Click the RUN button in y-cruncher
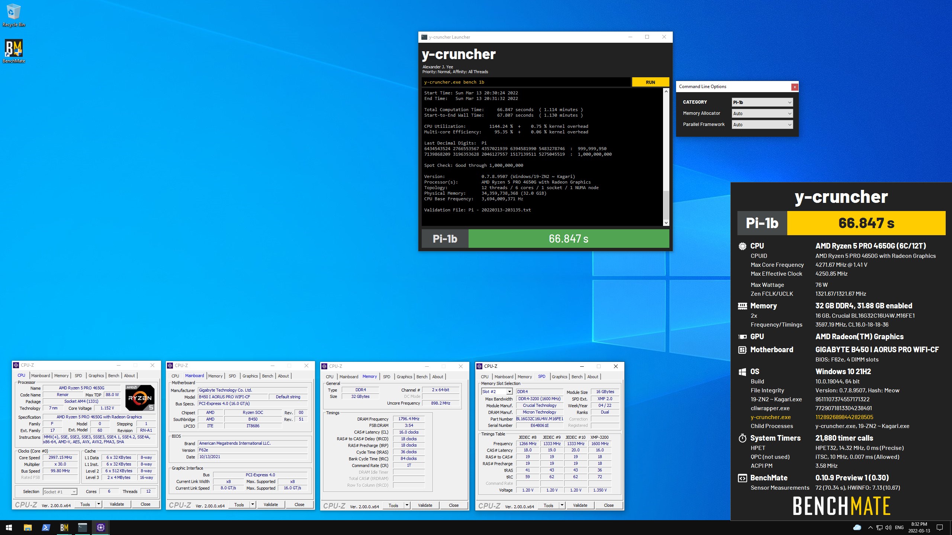 pyautogui.click(x=650, y=82)
